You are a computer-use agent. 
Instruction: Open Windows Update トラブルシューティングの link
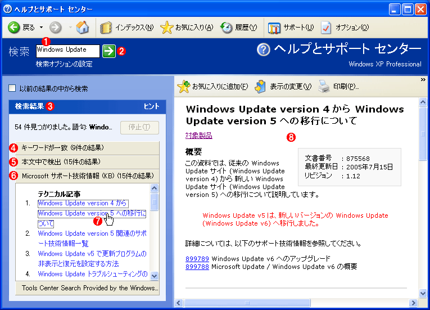93,274
